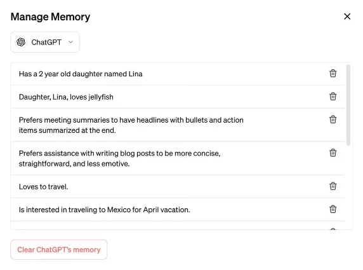Click the meeting summaries memory text

pos(131,125)
